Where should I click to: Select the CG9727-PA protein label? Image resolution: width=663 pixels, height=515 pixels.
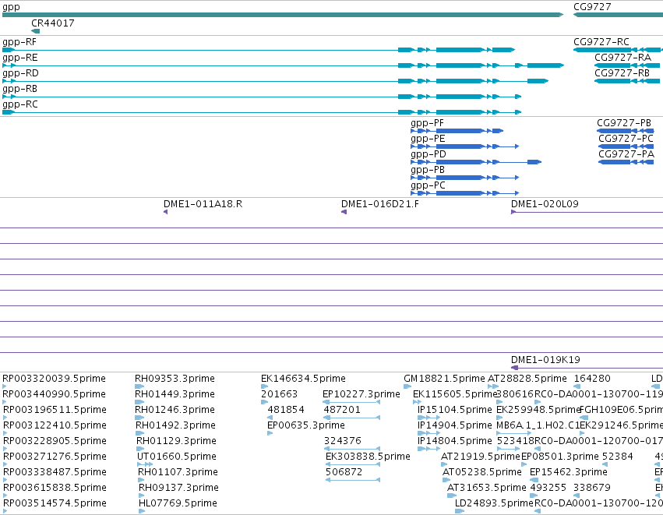coord(626,154)
